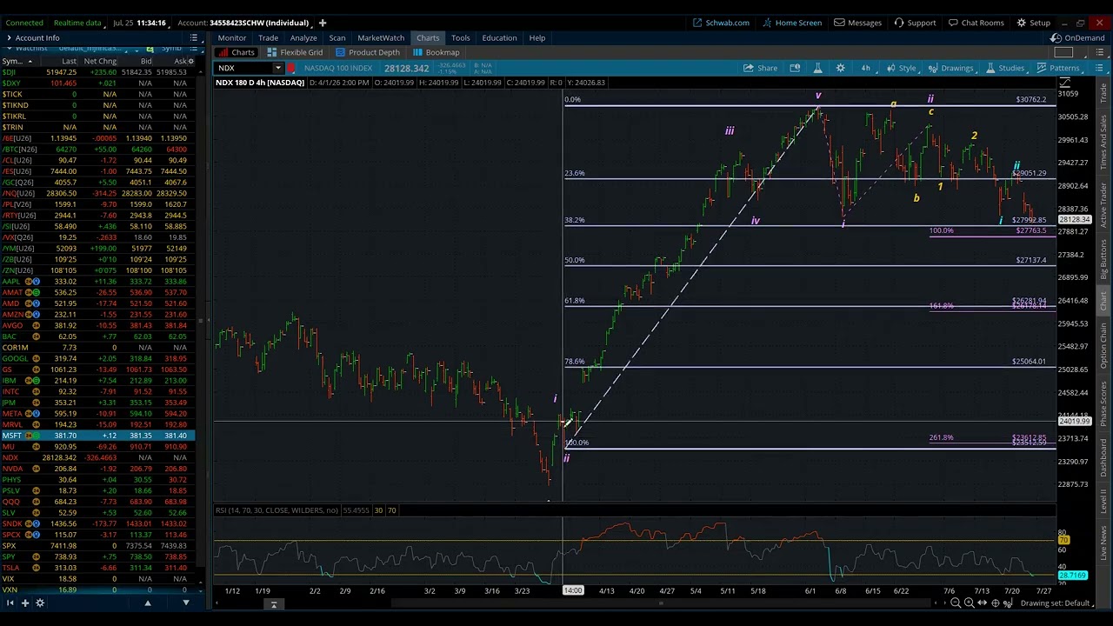Add a gadget with the sidebar plus icon
This screenshot has height=626, width=1113.
(x=25, y=603)
